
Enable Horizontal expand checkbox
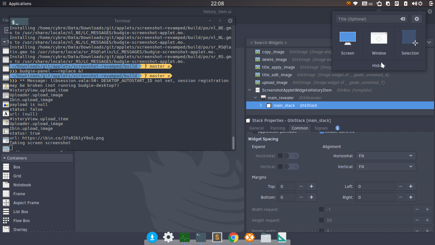(280, 156)
